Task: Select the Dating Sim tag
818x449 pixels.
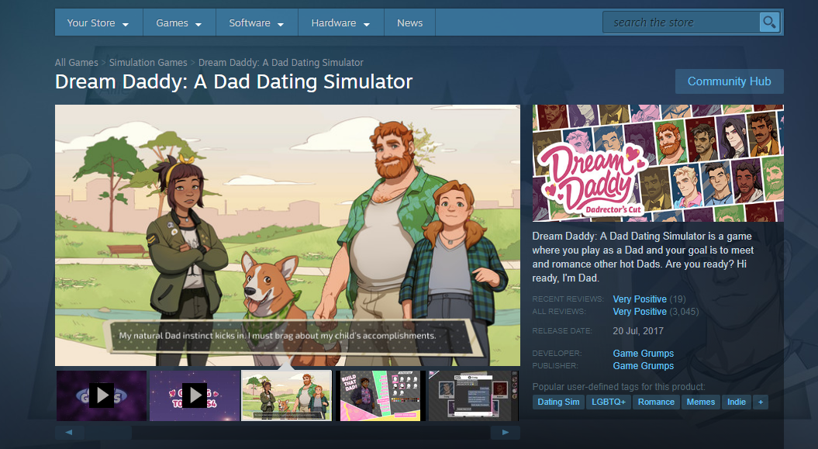Action: pos(558,402)
